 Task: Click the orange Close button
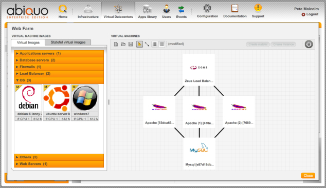click(308, 176)
